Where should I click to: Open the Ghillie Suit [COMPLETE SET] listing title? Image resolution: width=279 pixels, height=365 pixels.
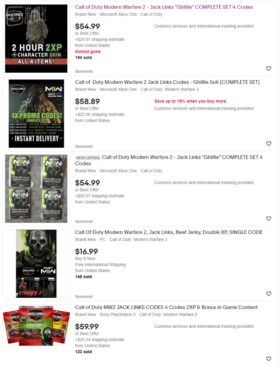(167, 82)
